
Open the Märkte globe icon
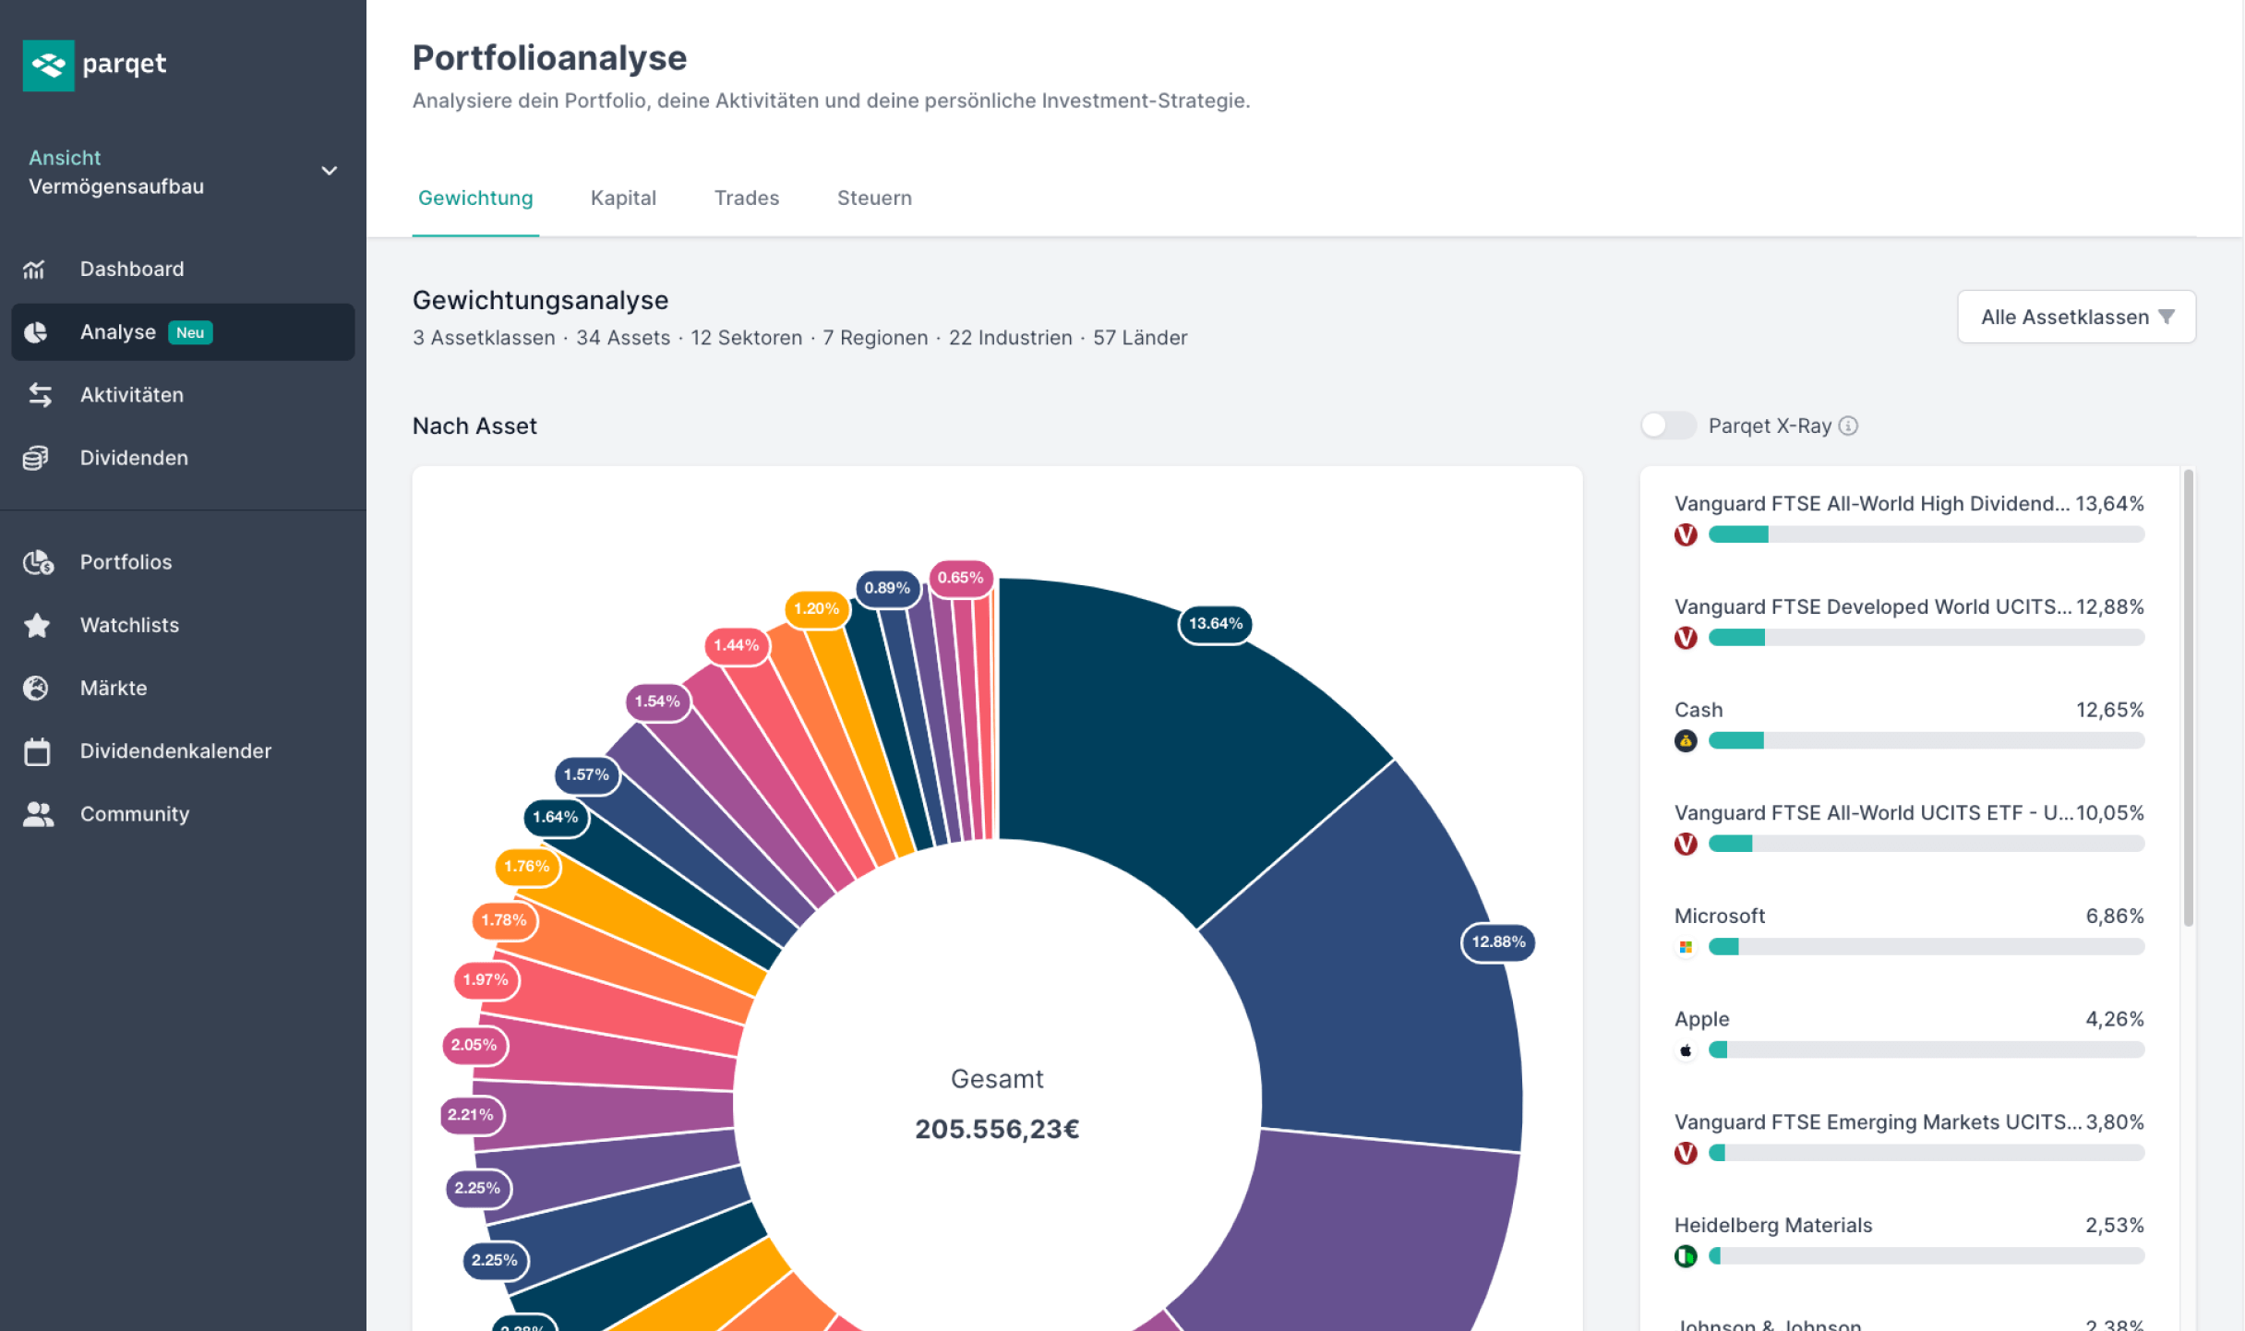tap(35, 688)
